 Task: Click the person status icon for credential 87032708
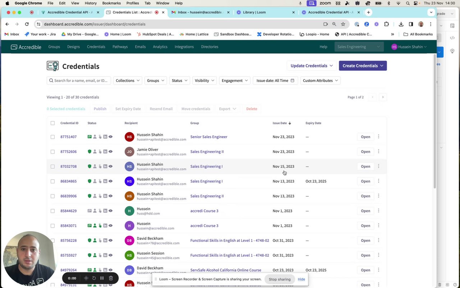point(95,166)
